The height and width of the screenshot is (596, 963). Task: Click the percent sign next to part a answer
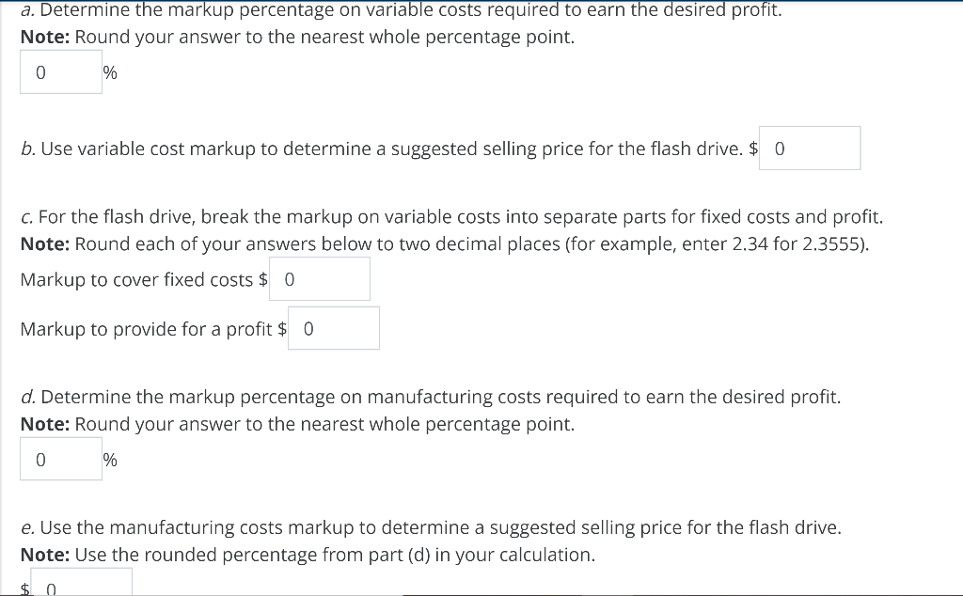pos(110,71)
